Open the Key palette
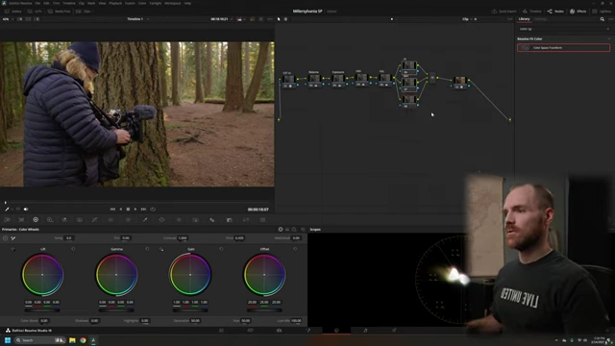The image size is (615, 346). (229, 220)
